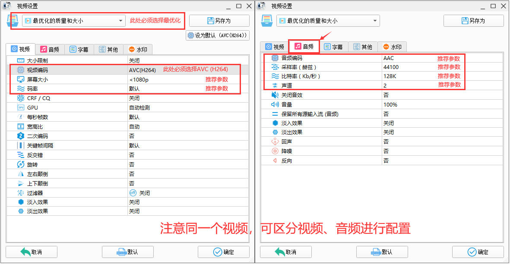Click the 大小限制 icon in video settings
This screenshot has height=264, width=510.
point(21,60)
